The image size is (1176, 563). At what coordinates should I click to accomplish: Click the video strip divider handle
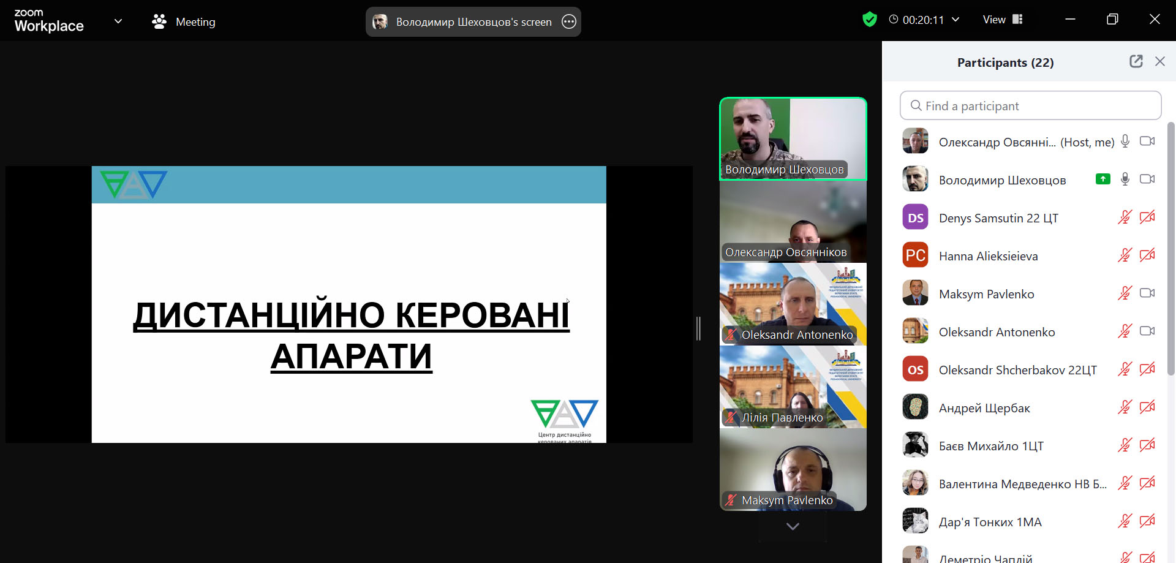tap(698, 329)
